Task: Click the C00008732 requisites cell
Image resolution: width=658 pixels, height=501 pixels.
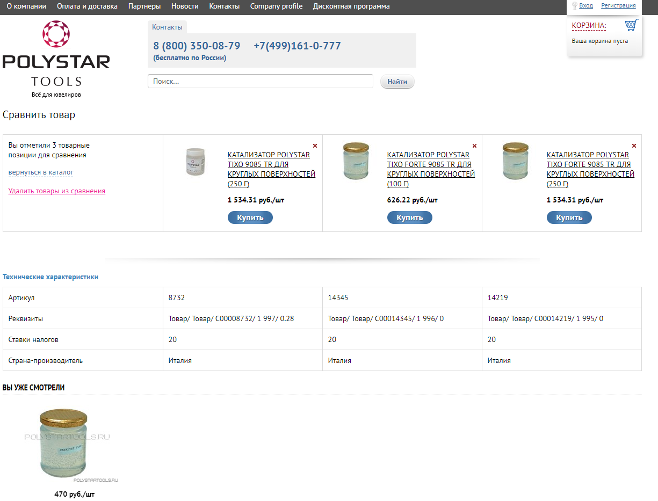Action: coord(243,318)
